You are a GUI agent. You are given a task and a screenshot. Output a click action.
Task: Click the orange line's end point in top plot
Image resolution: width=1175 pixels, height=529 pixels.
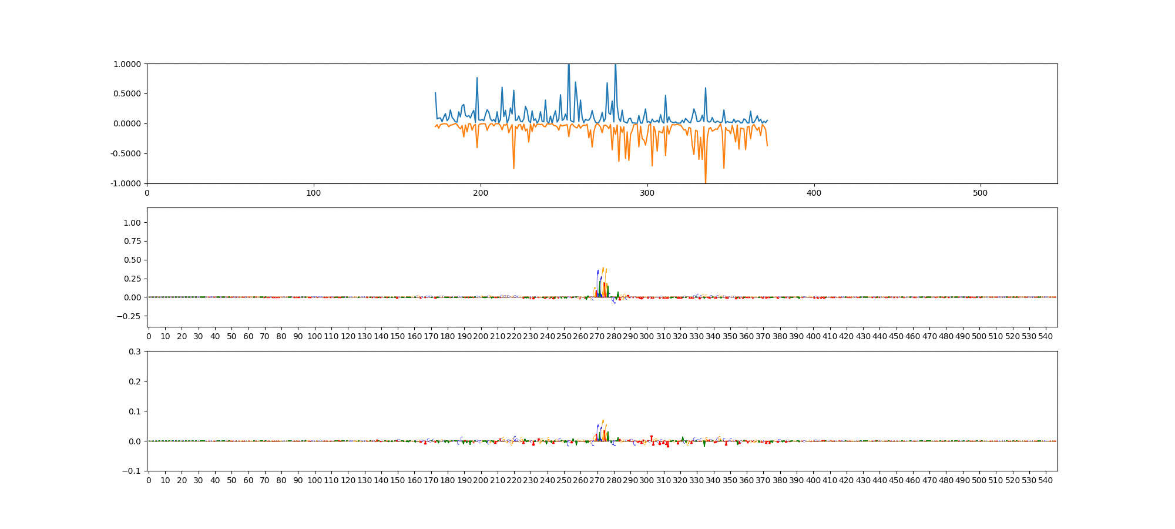coord(767,146)
